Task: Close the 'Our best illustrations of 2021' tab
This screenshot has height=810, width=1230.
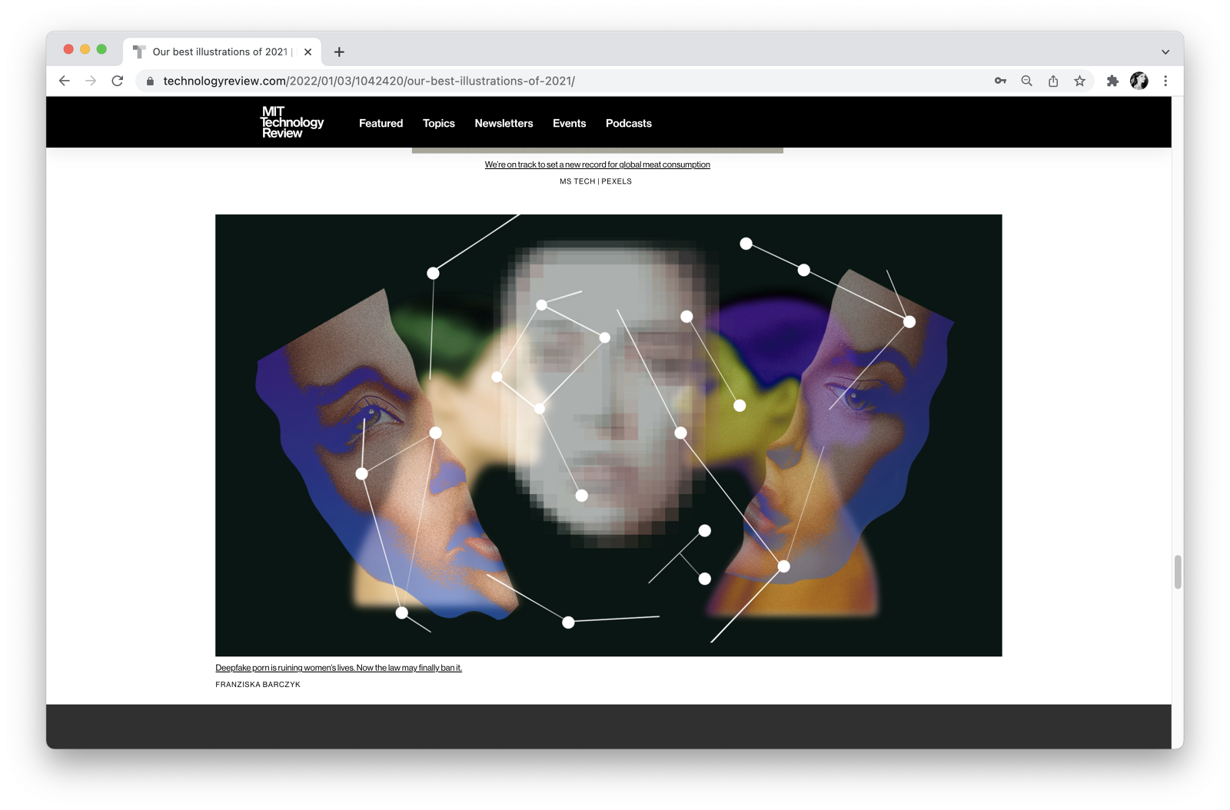Action: click(307, 51)
